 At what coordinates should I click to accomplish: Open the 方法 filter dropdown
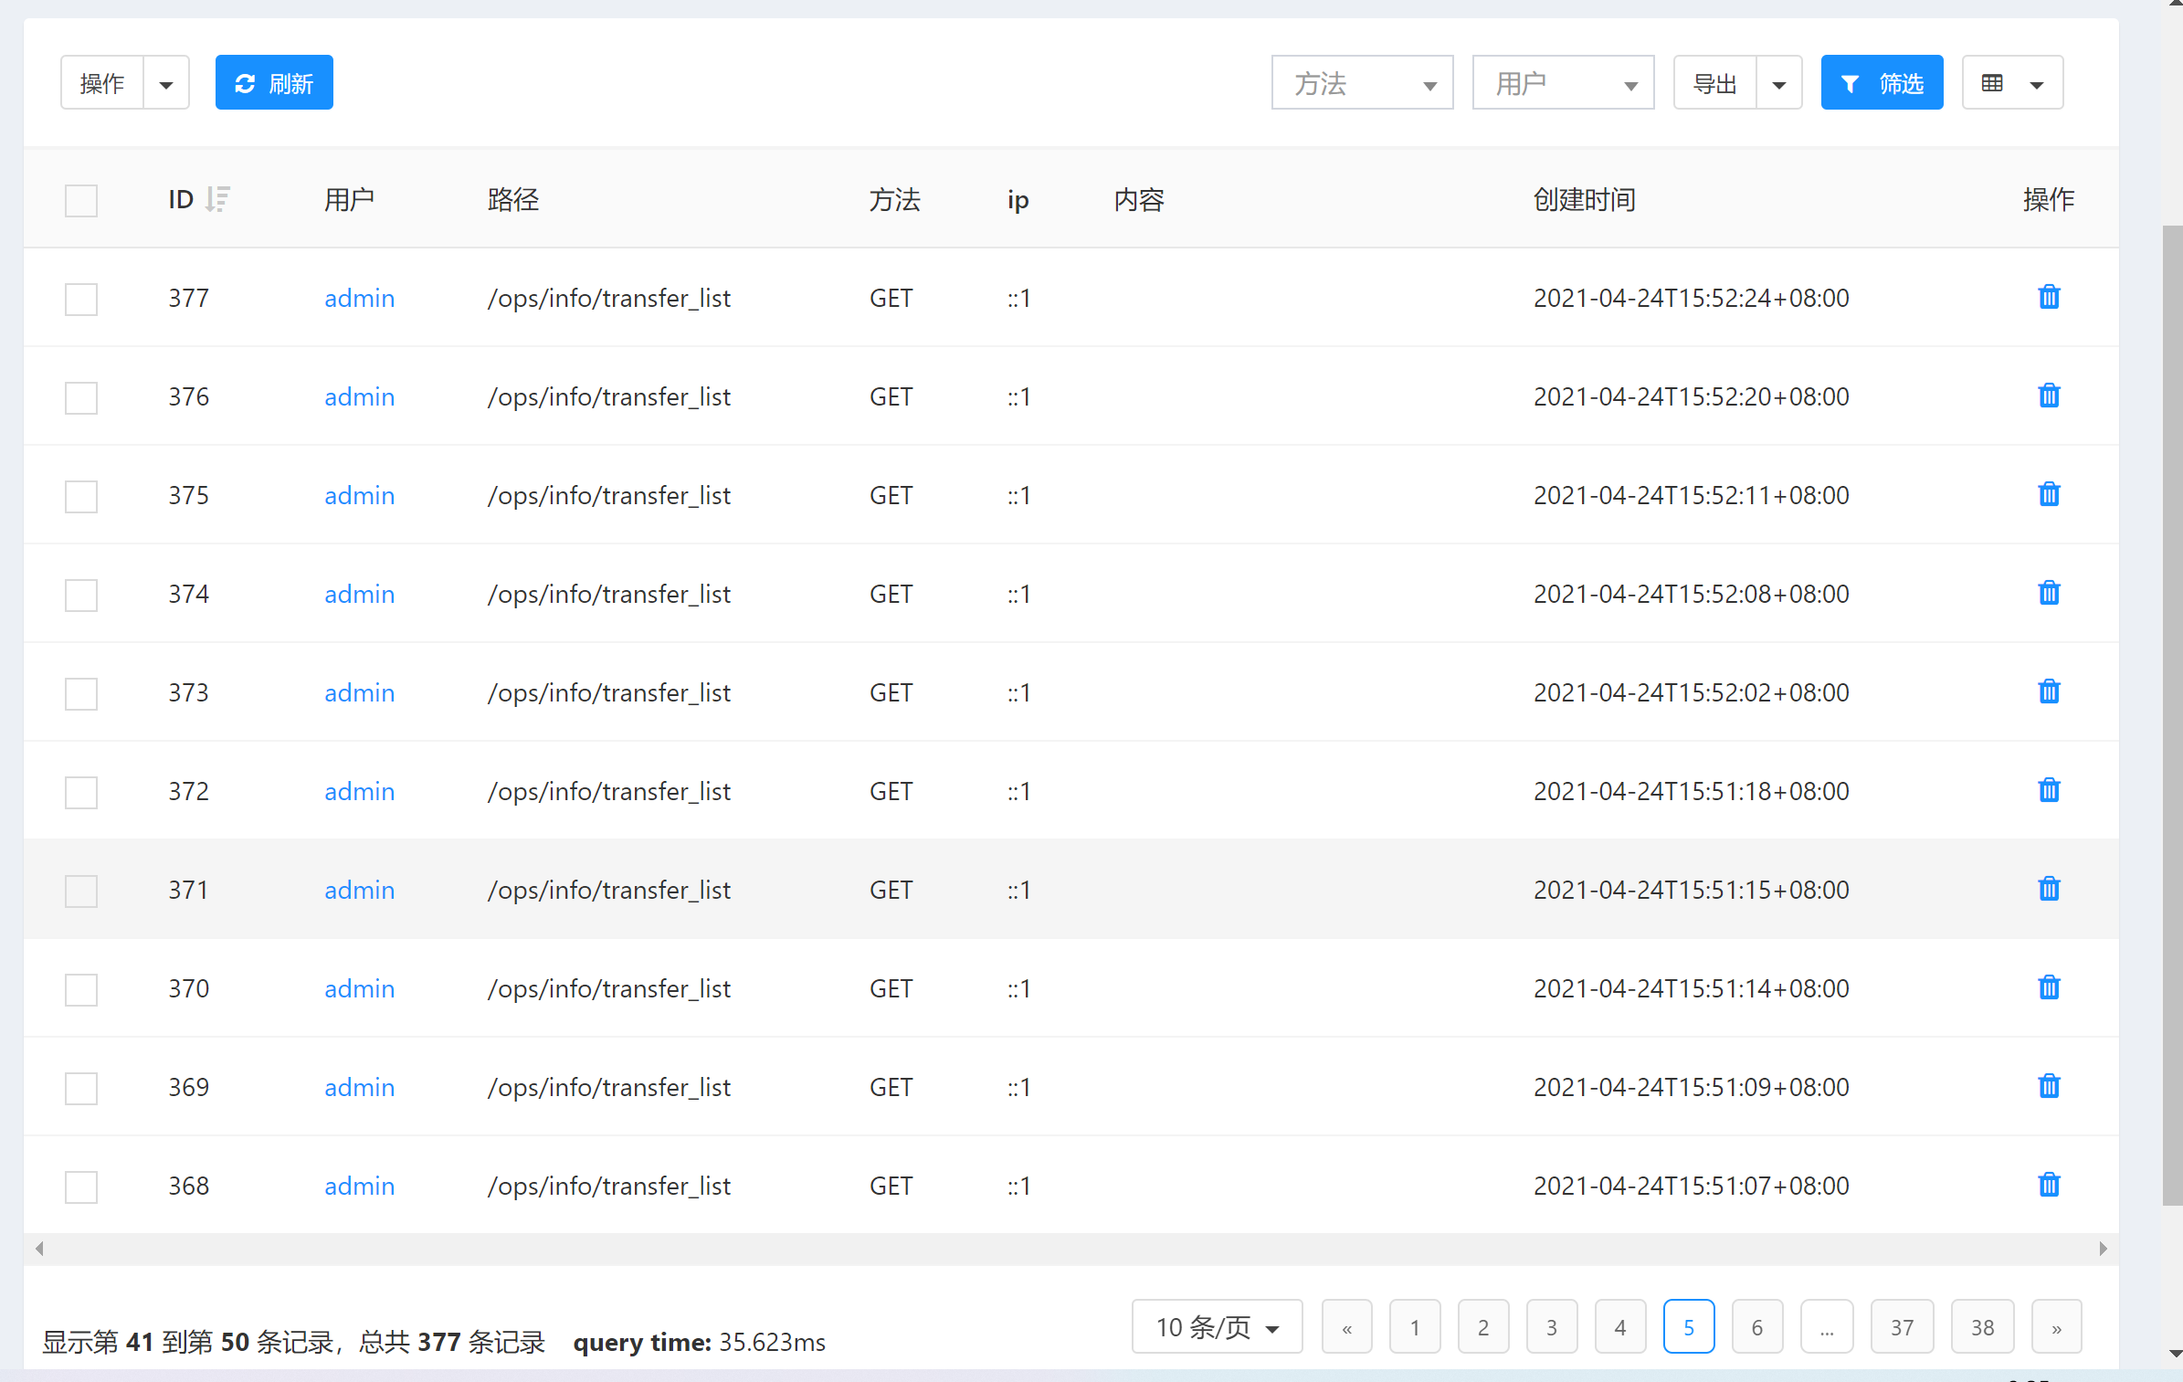[x=1362, y=82]
